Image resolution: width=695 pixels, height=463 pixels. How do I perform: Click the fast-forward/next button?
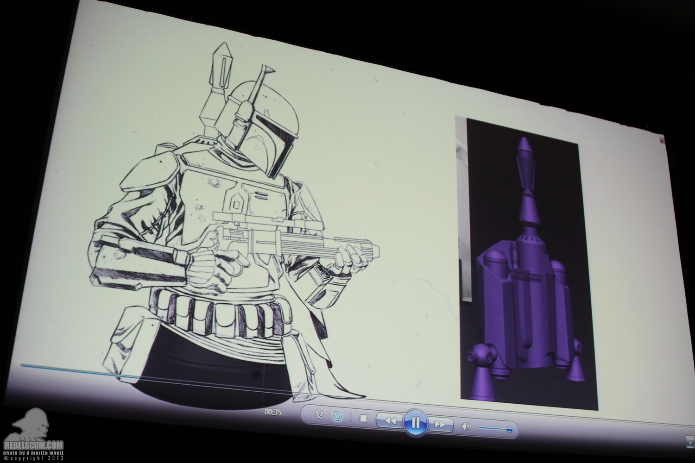[x=440, y=424]
